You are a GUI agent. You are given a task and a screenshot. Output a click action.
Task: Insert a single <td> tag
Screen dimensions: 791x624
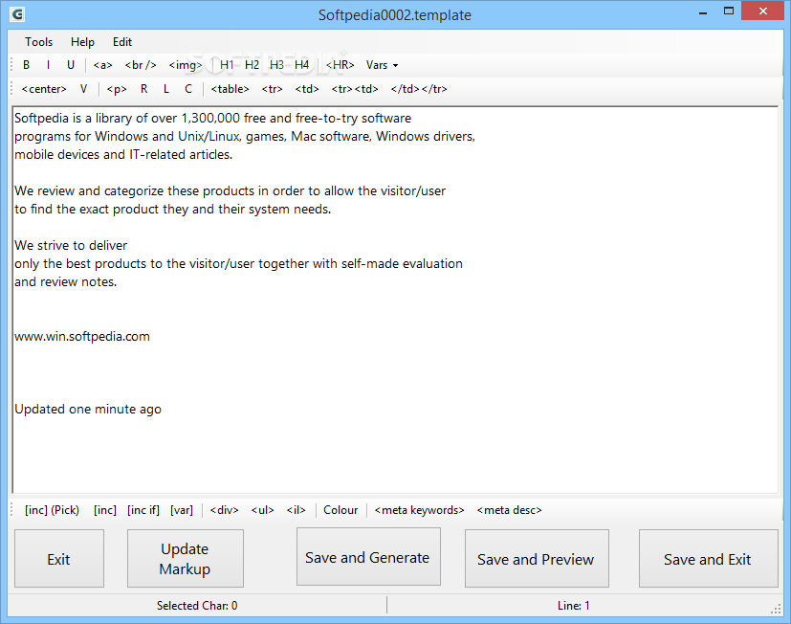click(307, 89)
